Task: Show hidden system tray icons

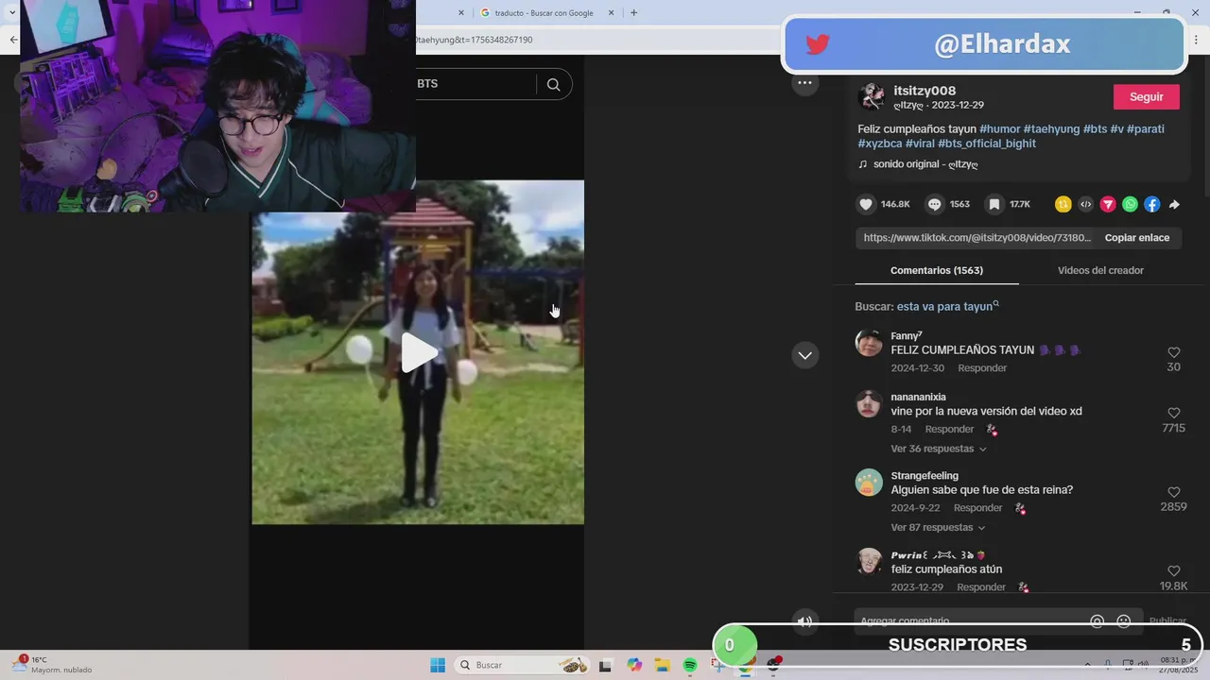Action: (1087, 665)
